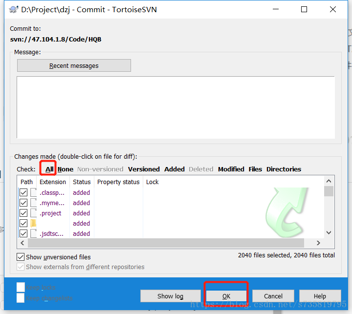Viewport: 352px width, 314px height.
Task: Click the .project file icon
Action: point(33,213)
